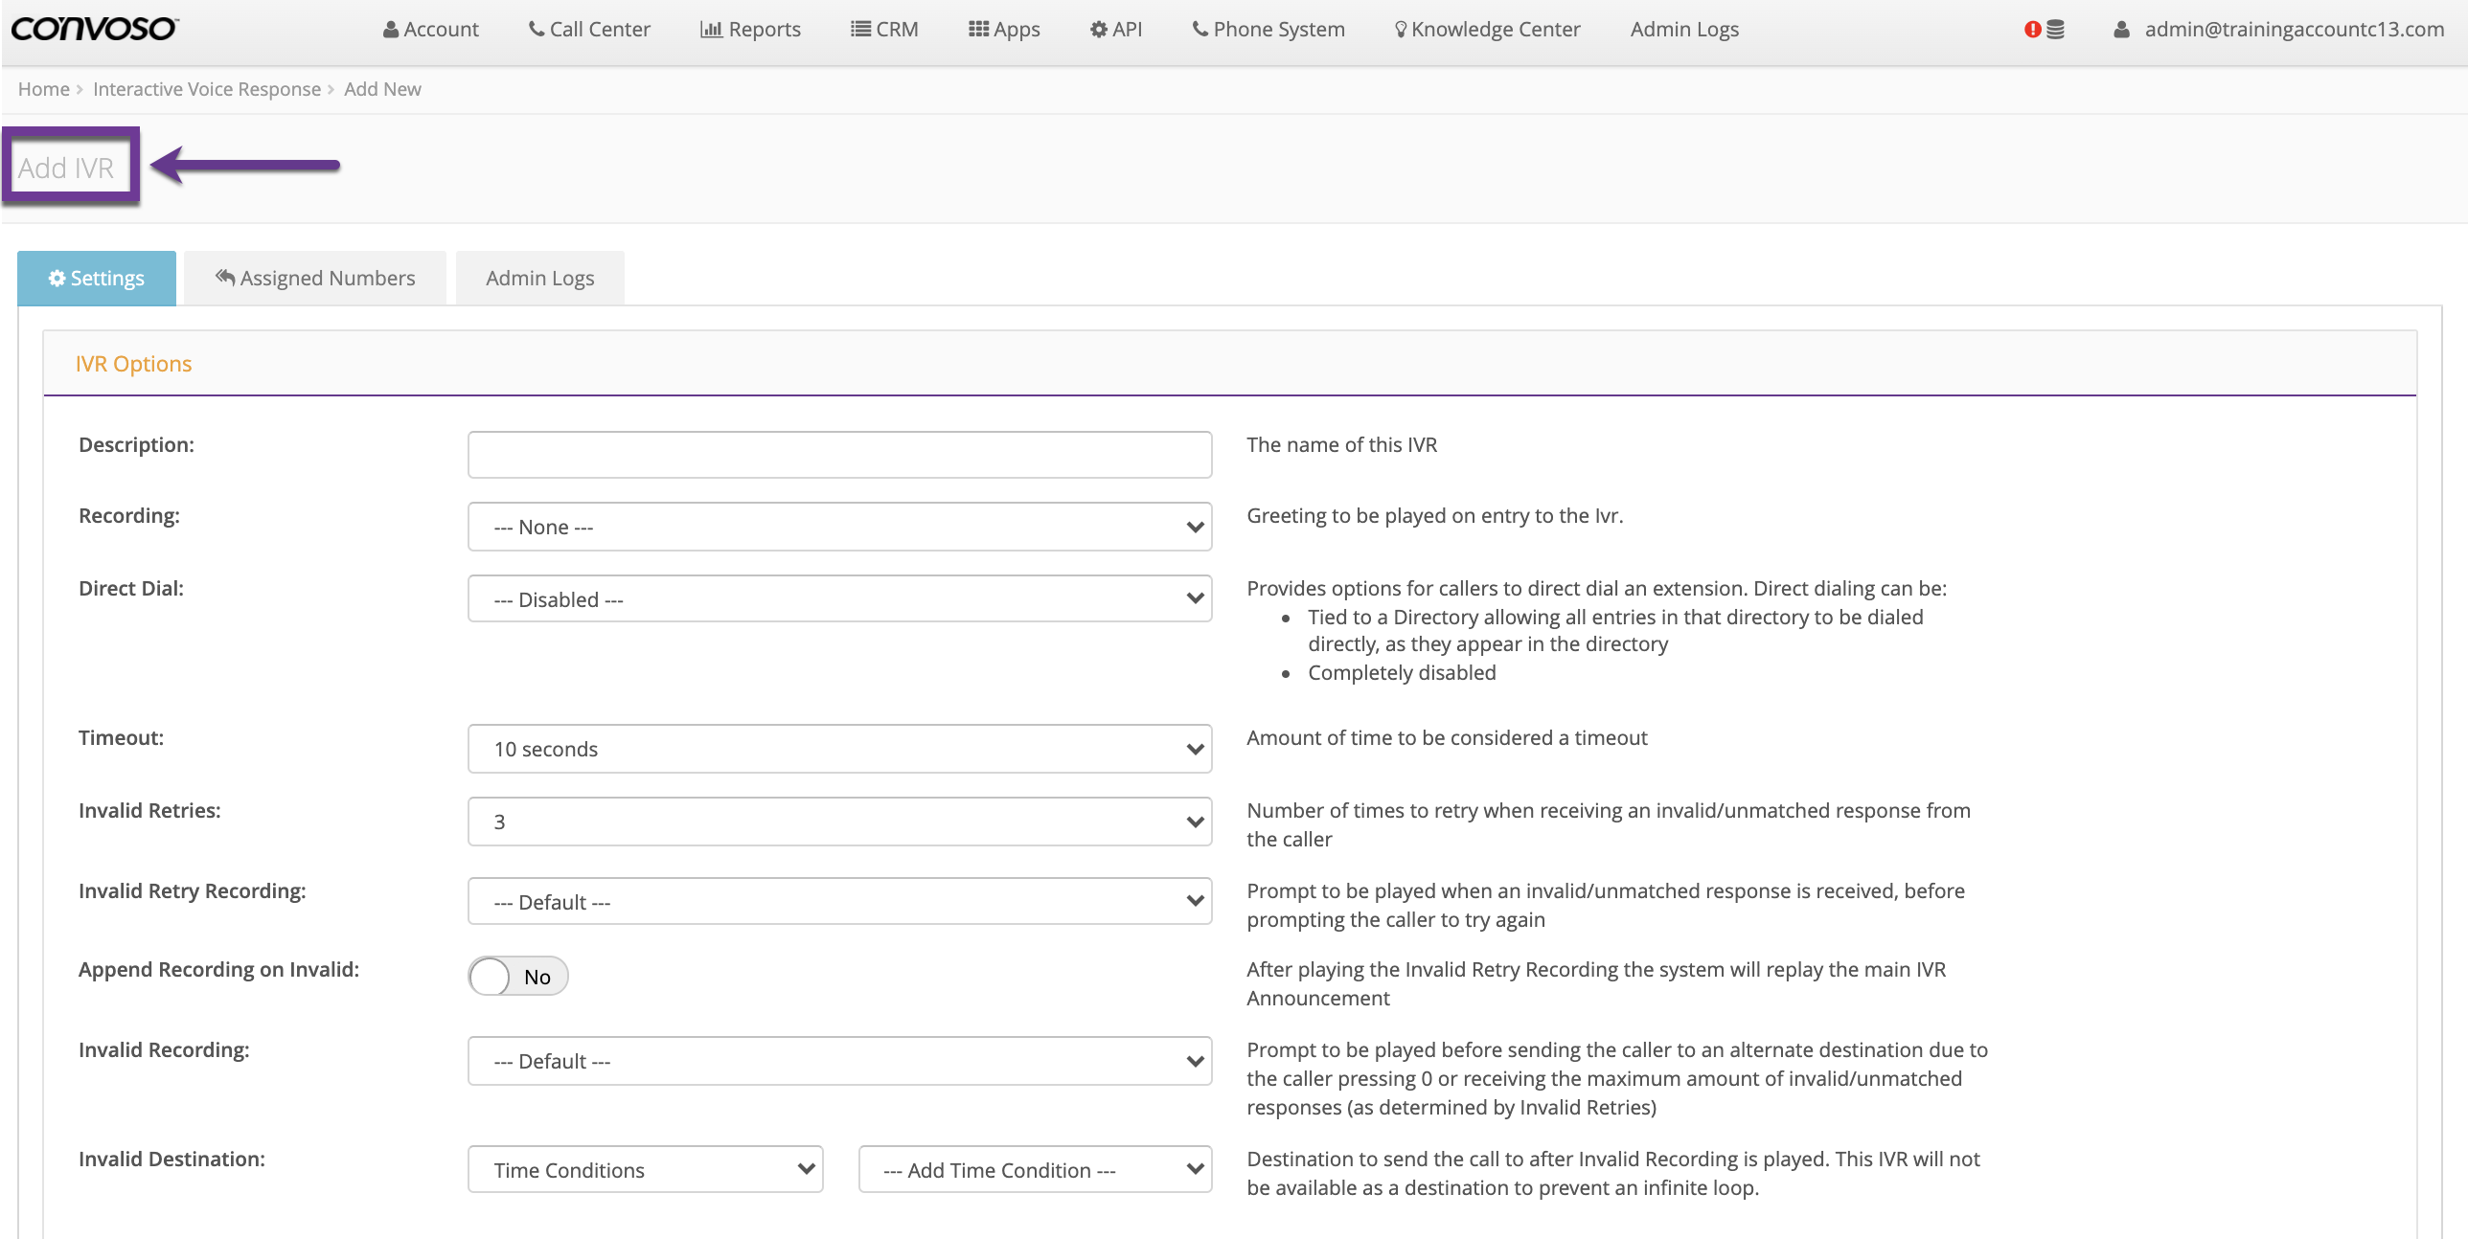Switch to the Assigned Numbers tab
This screenshot has width=2468, height=1239.
(315, 279)
